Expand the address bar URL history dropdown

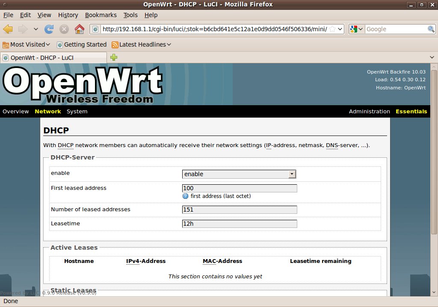click(x=340, y=29)
